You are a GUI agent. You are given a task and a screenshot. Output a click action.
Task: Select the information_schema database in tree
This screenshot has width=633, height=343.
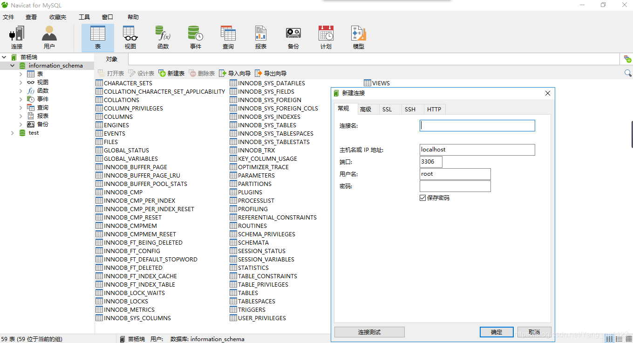[x=55, y=66]
